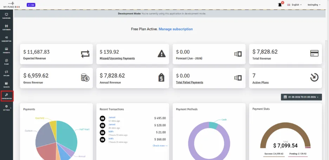Open the Configuration sidebar icon

click(7, 96)
